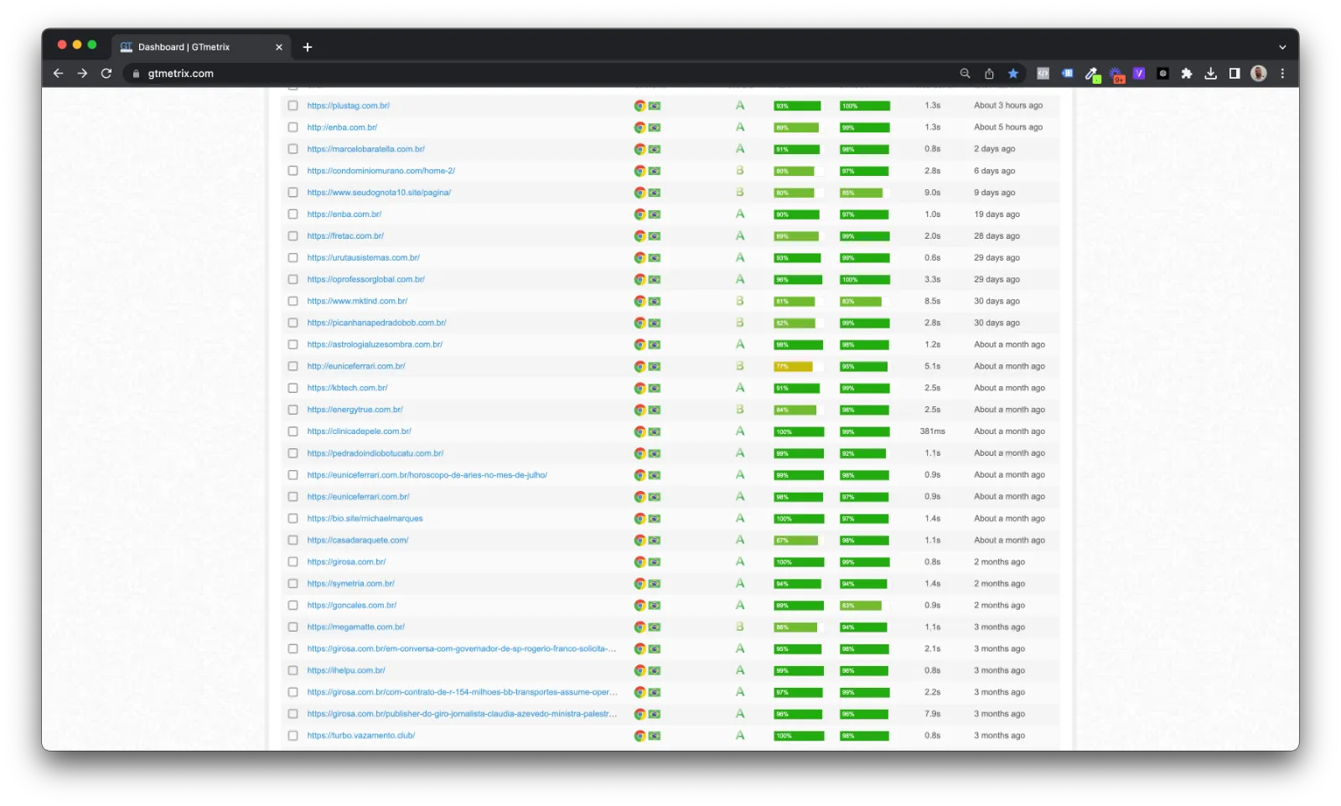Click the Brazil flag for fretac.com.br

[655, 236]
